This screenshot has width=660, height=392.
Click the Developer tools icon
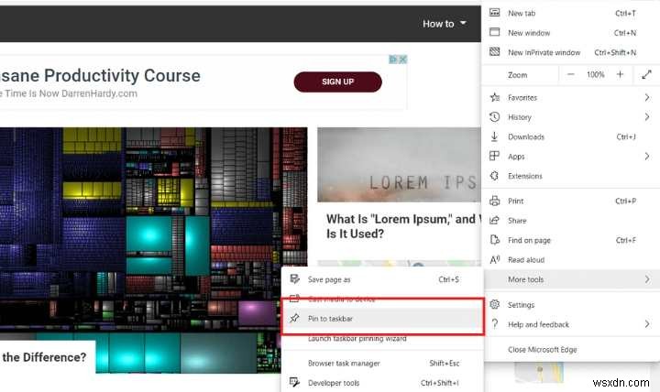click(294, 382)
